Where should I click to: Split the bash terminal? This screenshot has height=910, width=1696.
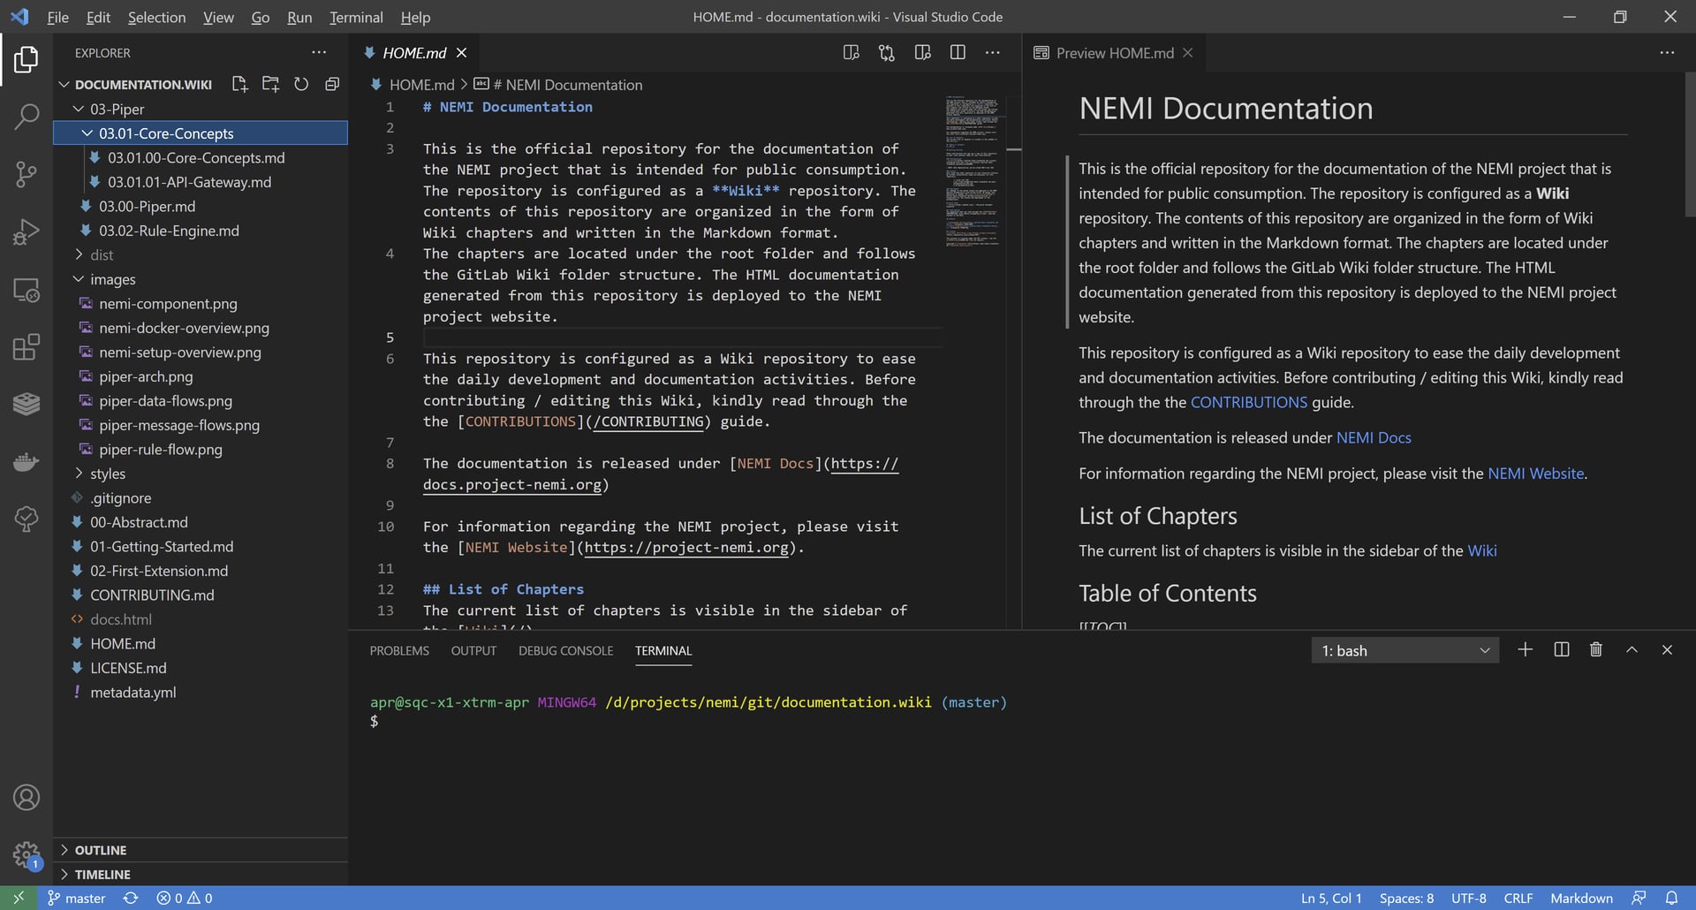pos(1560,649)
